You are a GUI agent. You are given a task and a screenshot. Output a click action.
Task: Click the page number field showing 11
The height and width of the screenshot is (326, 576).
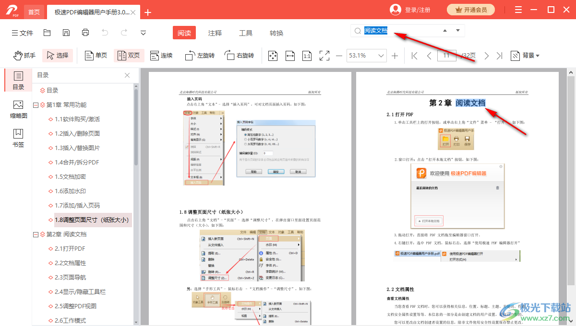click(x=446, y=56)
